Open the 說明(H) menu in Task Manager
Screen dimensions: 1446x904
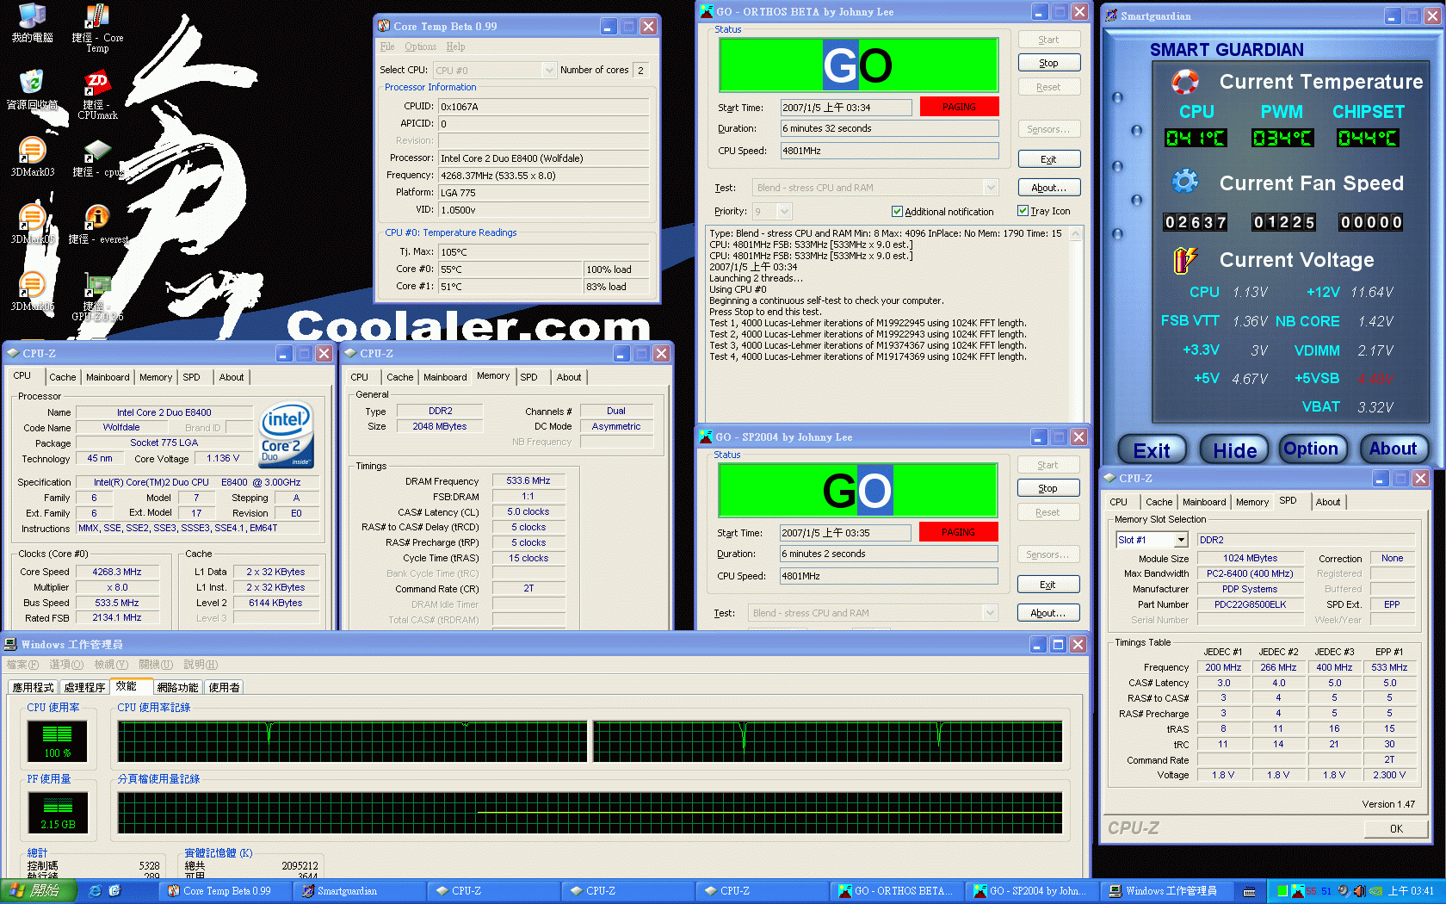pyautogui.click(x=201, y=665)
